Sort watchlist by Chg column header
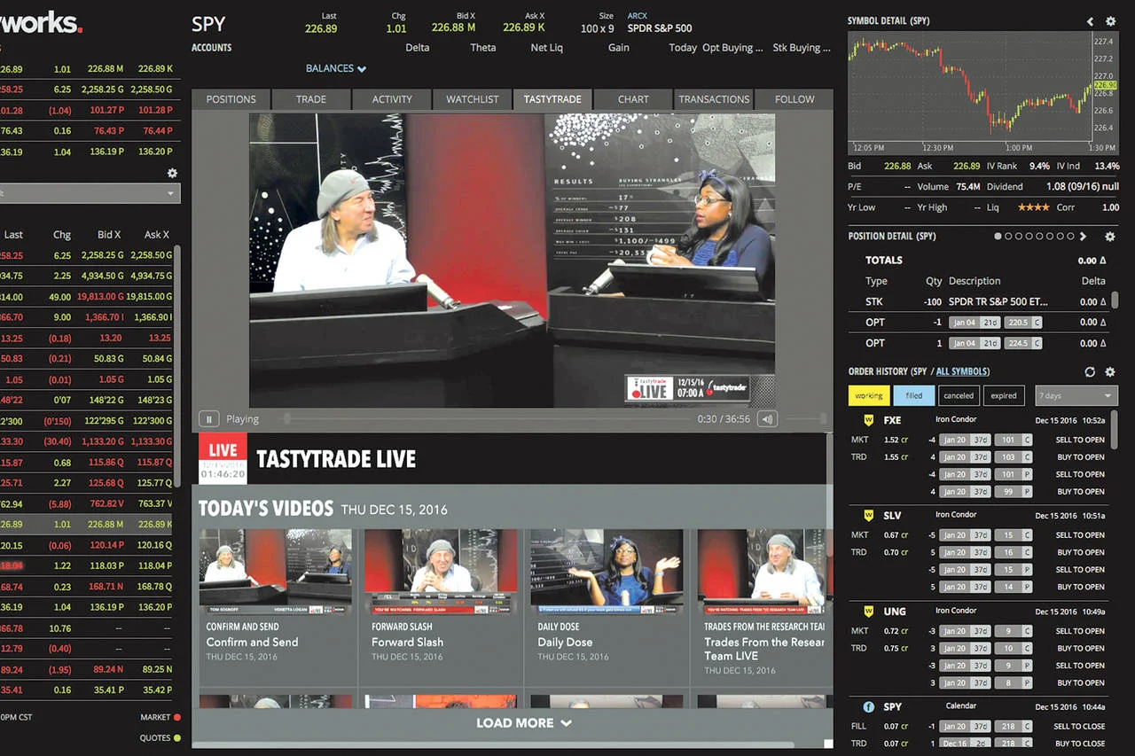 pos(61,235)
